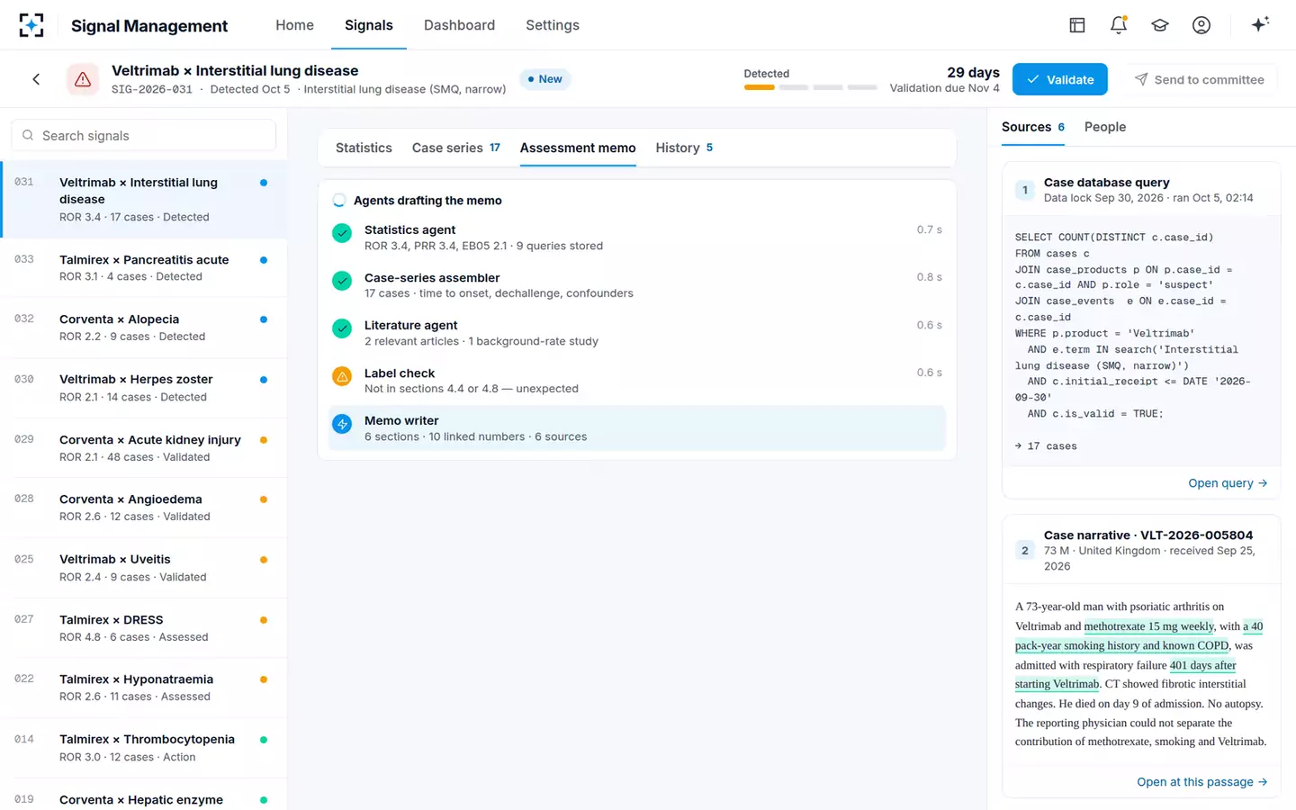Switch to the Statistics tab

pos(364,148)
